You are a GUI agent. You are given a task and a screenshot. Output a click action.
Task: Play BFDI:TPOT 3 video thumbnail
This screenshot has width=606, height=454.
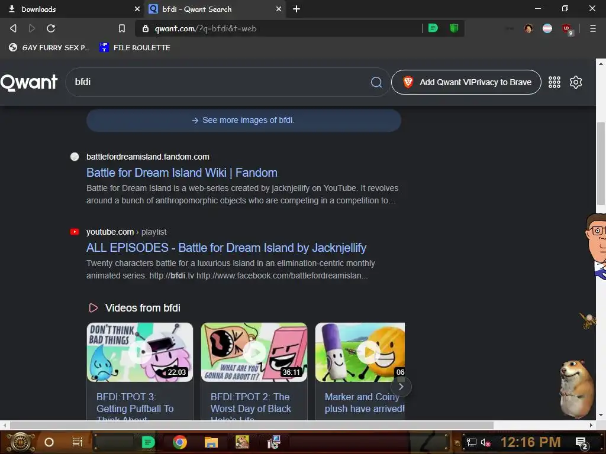coord(140,352)
